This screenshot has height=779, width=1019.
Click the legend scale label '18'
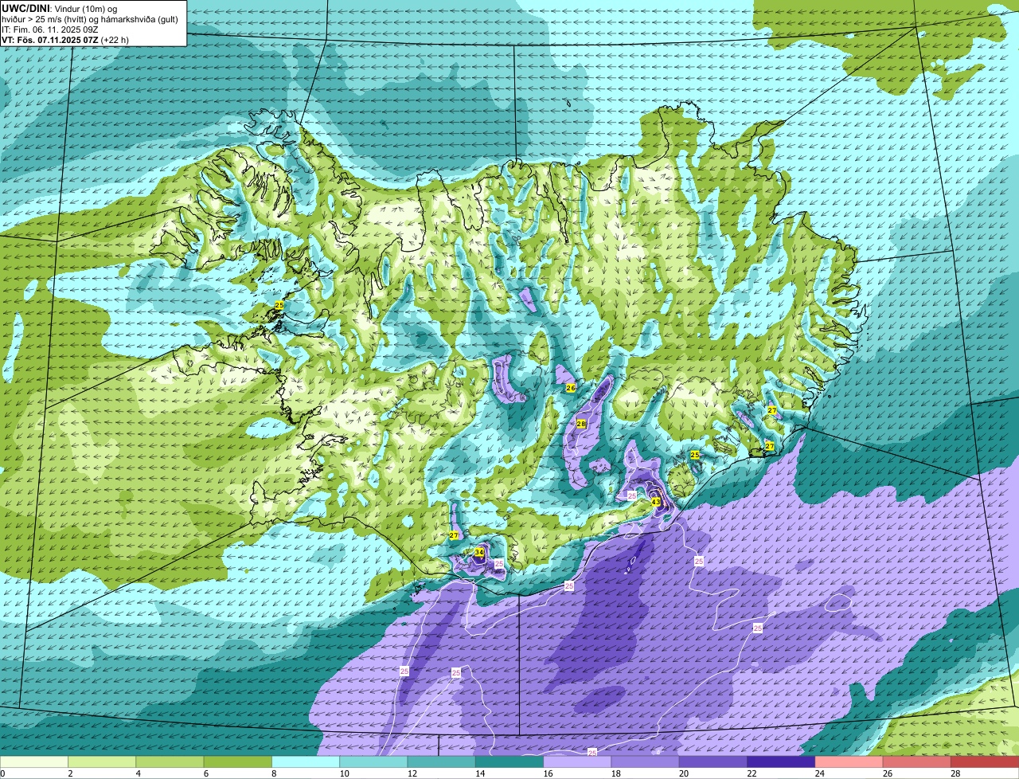615,773
